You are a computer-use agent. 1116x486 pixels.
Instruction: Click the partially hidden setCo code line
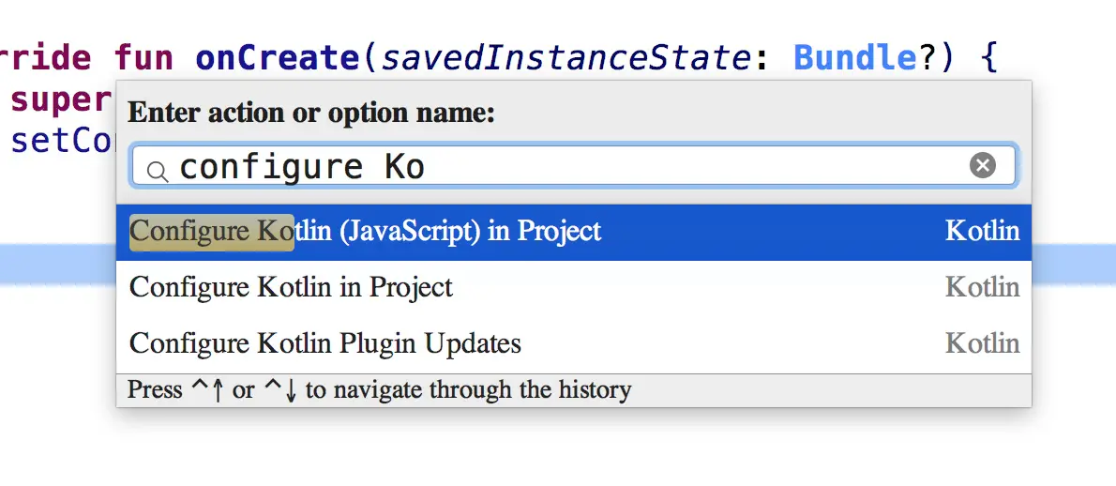tap(61, 141)
